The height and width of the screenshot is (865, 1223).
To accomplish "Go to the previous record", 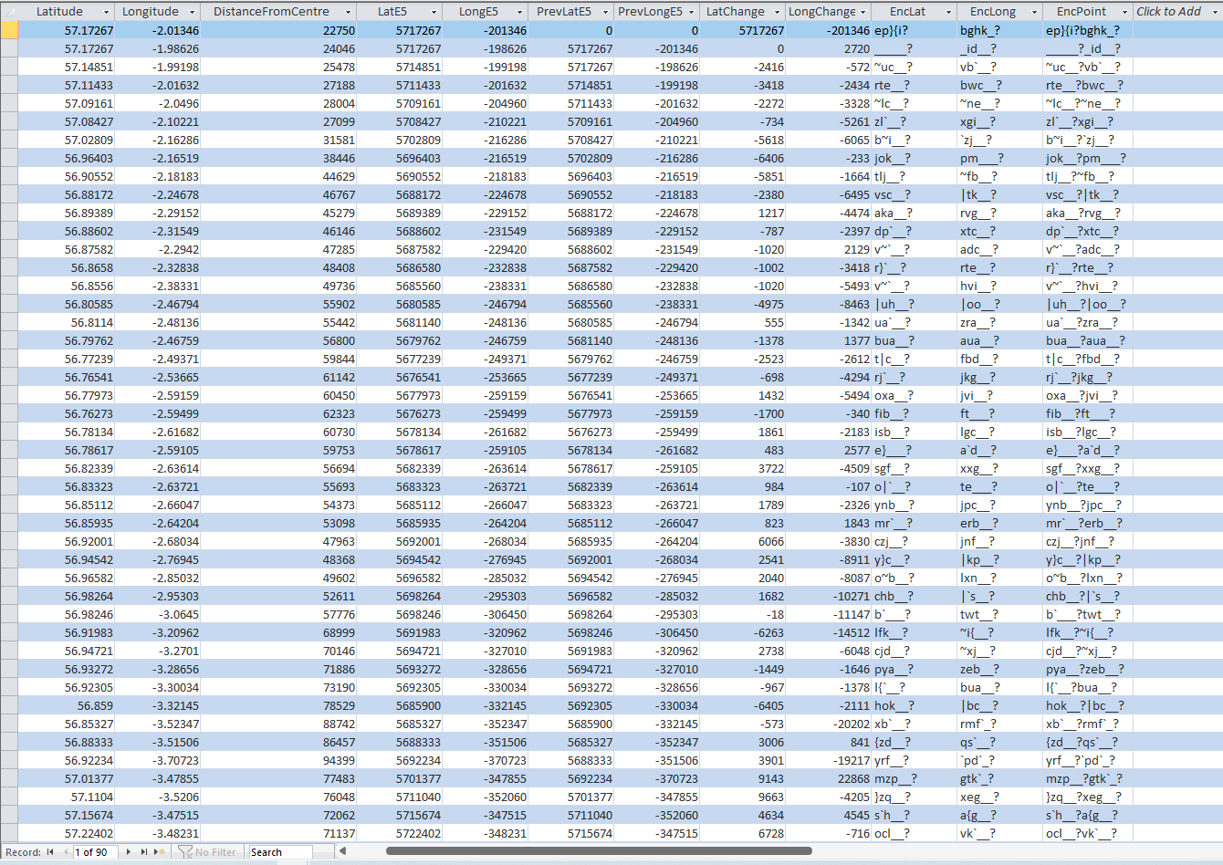I will tap(64, 852).
